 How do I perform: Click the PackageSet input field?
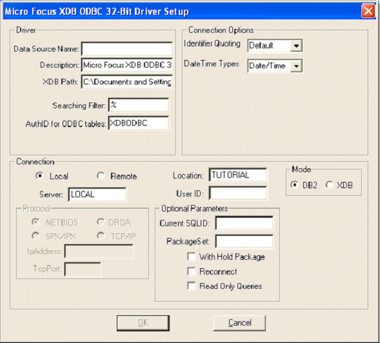(245, 241)
